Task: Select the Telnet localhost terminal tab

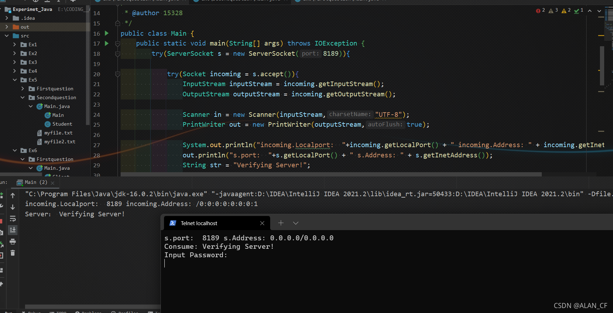Action: pyautogui.click(x=217, y=223)
